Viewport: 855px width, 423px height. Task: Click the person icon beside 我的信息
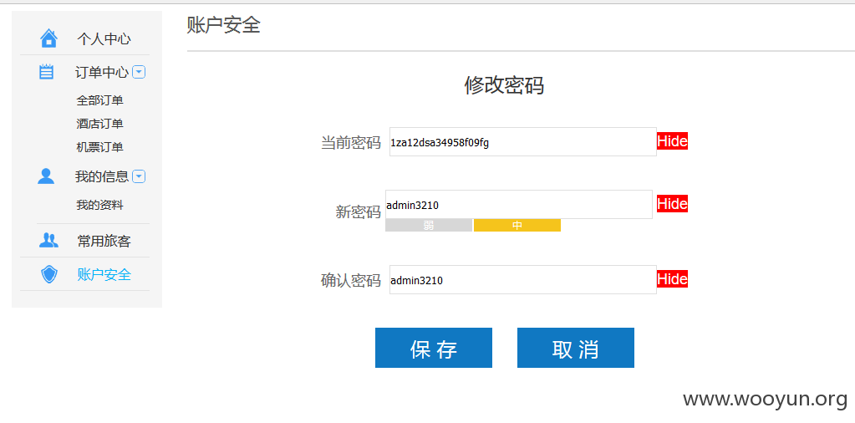(46, 176)
